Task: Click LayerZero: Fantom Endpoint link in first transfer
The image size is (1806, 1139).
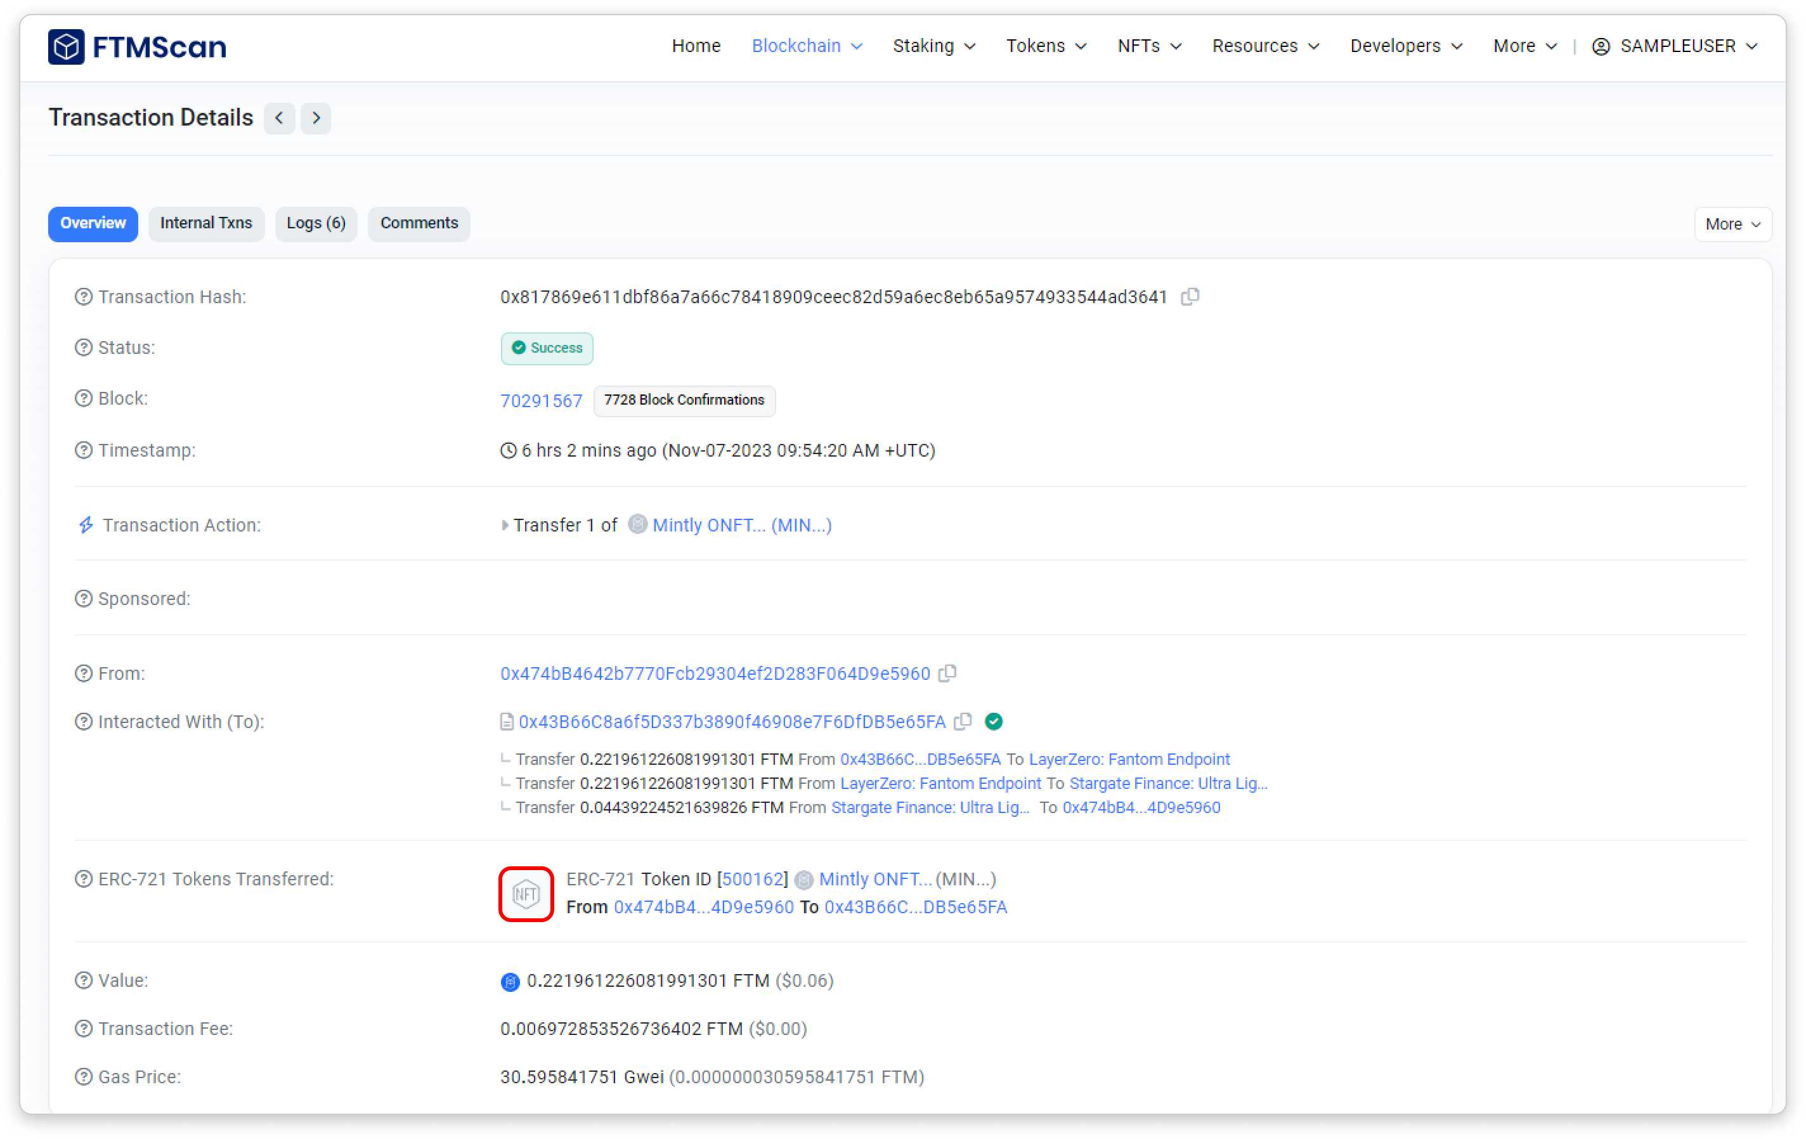Action: point(1129,759)
